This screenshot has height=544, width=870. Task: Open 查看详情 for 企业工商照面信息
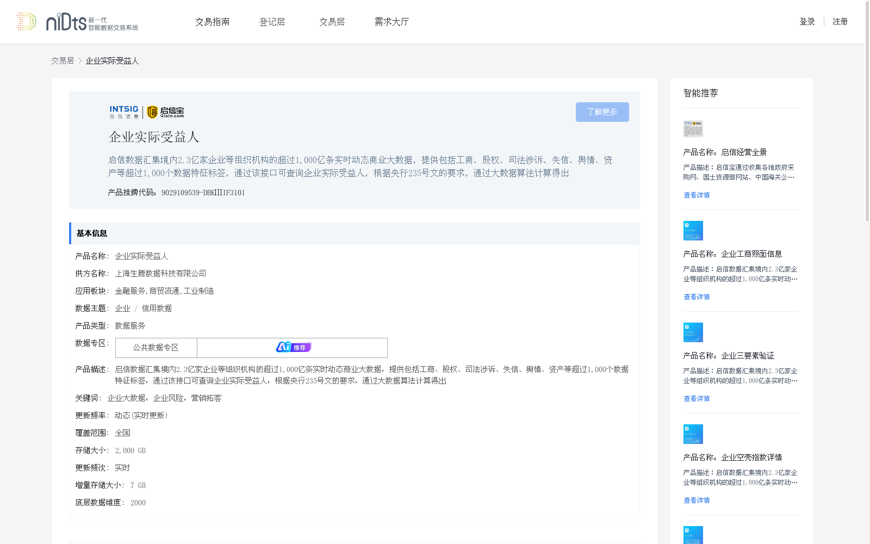(x=697, y=297)
